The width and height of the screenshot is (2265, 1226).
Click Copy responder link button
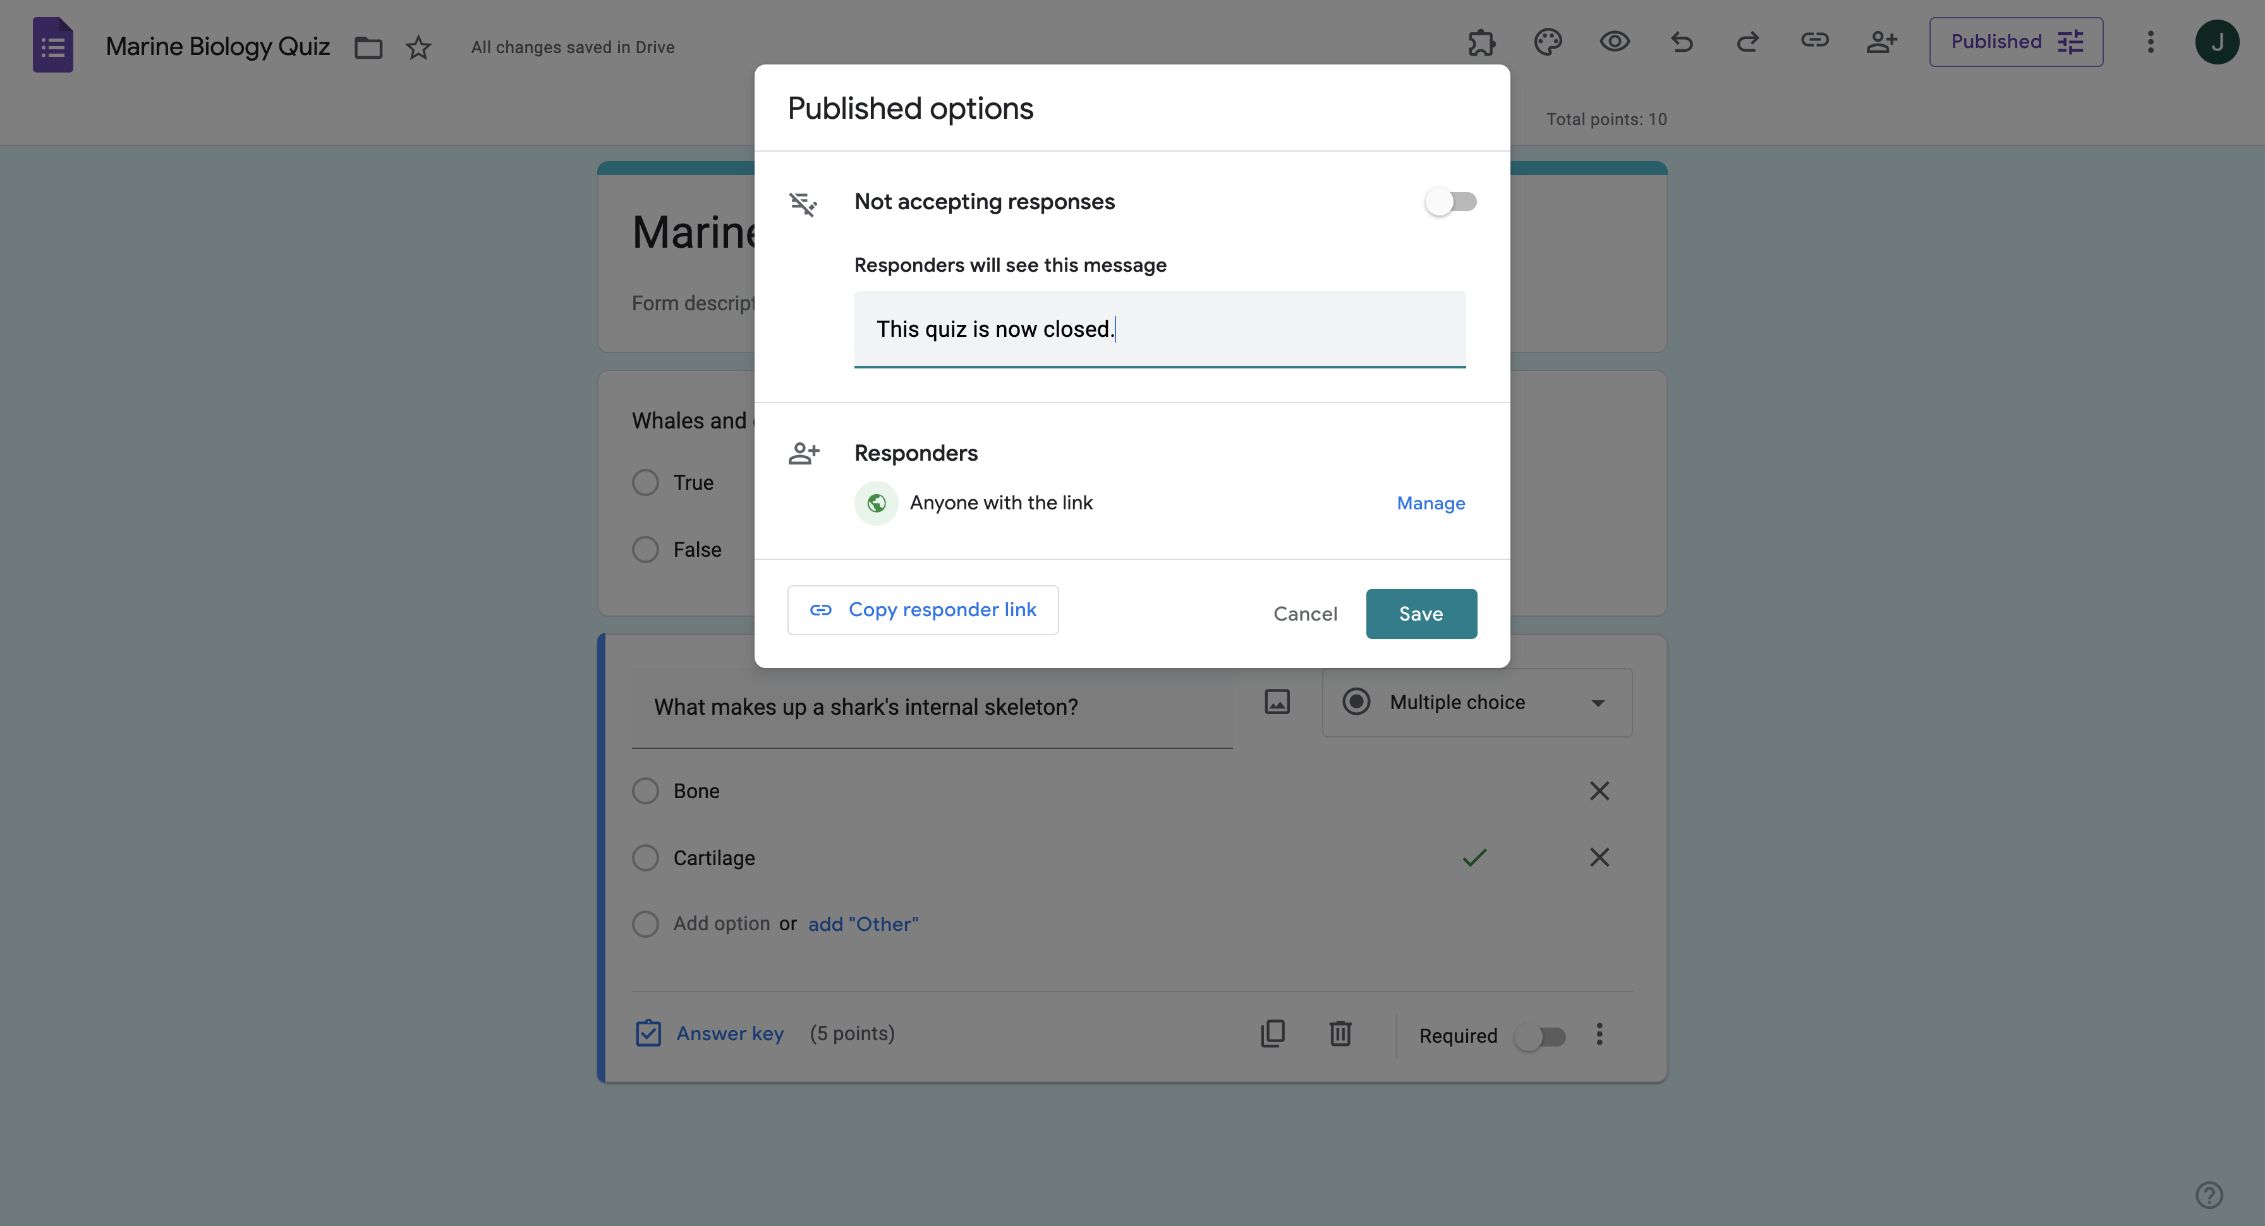click(x=923, y=610)
